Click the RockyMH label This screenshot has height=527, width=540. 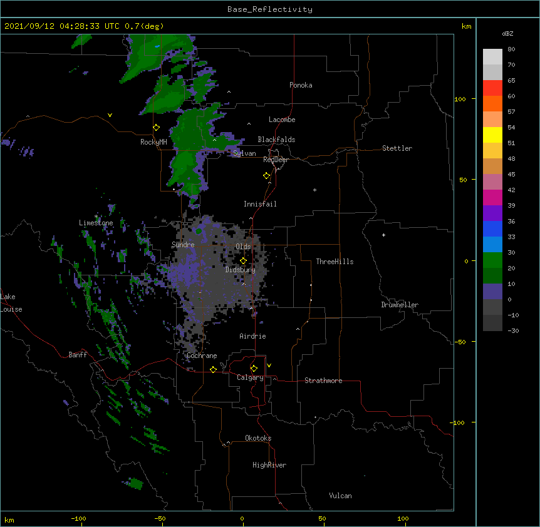point(153,142)
